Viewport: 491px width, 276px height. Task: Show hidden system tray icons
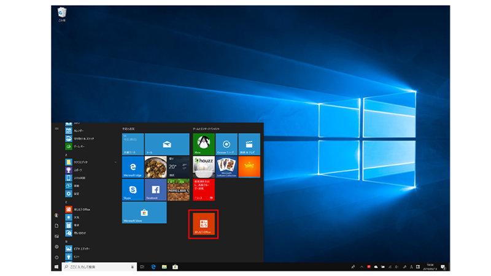click(x=361, y=267)
